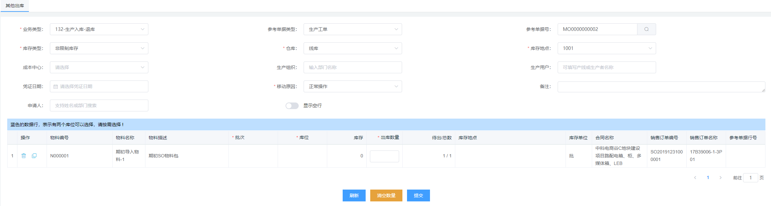The height and width of the screenshot is (206, 771).
Task: Open the 业务类型 dropdown
Action: tap(99, 29)
